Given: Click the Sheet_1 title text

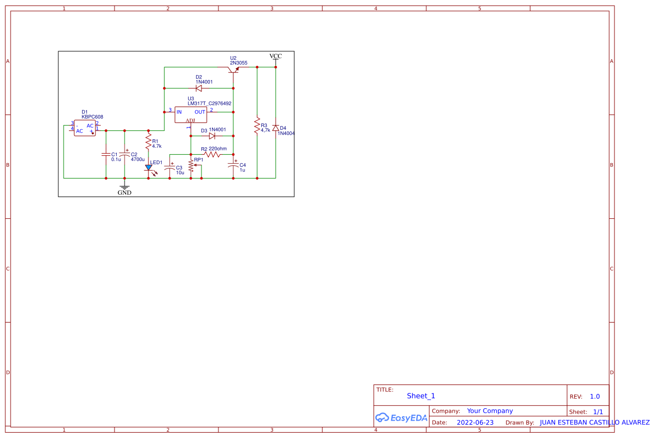Looking at the screenshot, I should 420,396.
